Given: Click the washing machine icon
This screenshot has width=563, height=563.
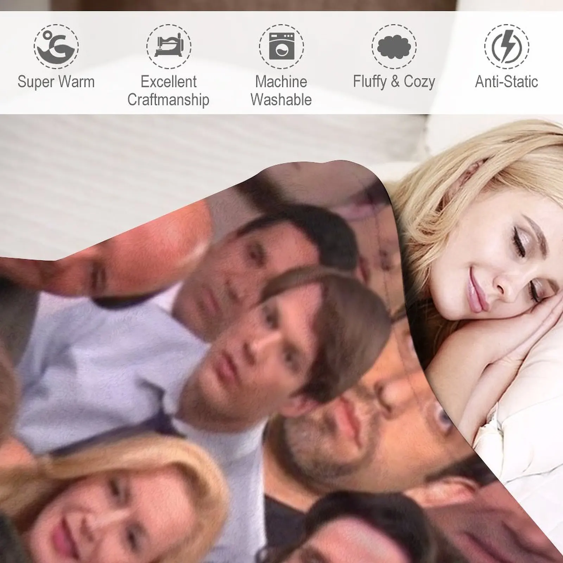Looking at the screenshot, I should point(281,46).
